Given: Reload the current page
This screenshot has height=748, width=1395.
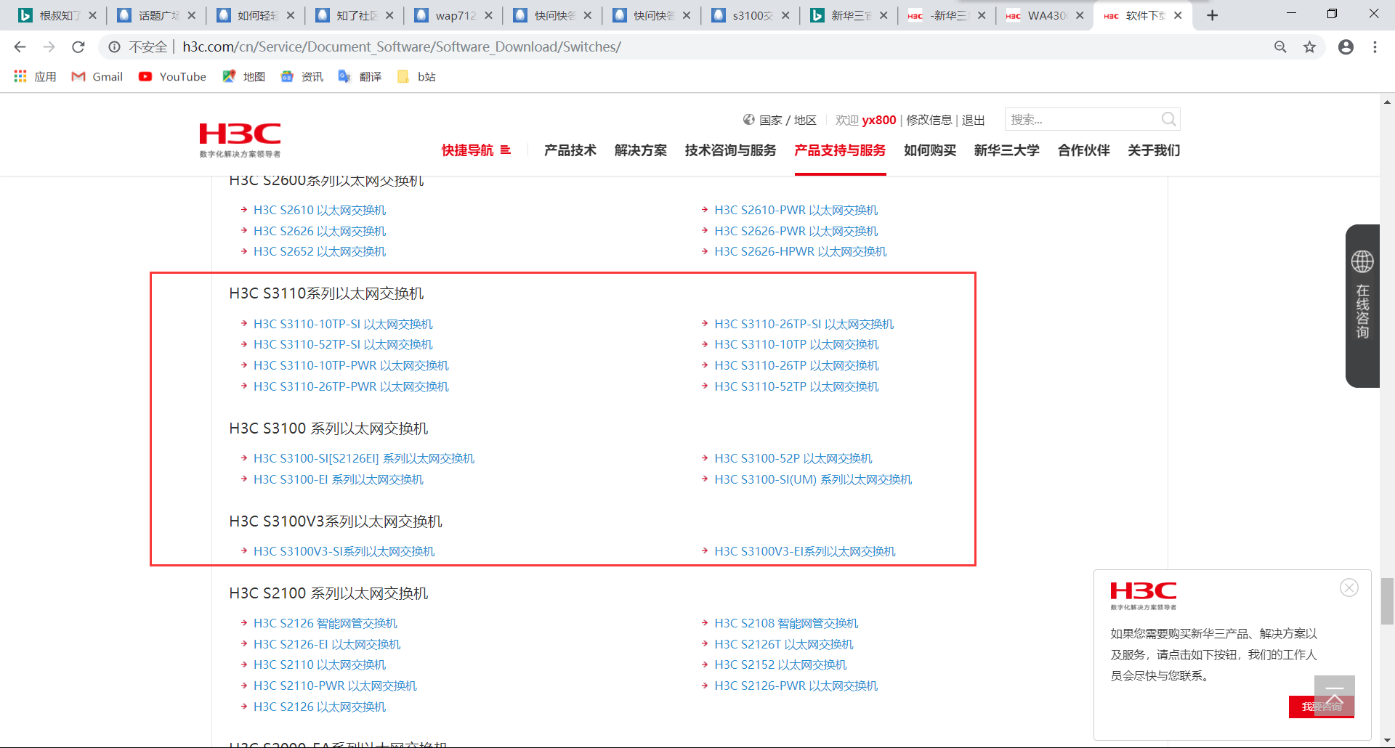Looking at the screenshot, I should [x=78, y=47].
